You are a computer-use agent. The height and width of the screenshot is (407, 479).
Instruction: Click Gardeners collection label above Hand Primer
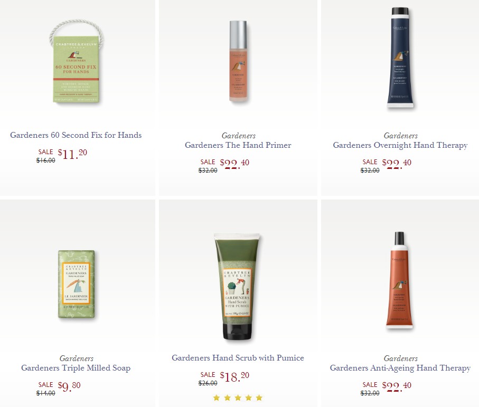click(x=239, y=136)
